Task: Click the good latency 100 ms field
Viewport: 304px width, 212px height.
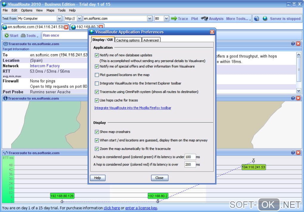Action: coord(190,157)
